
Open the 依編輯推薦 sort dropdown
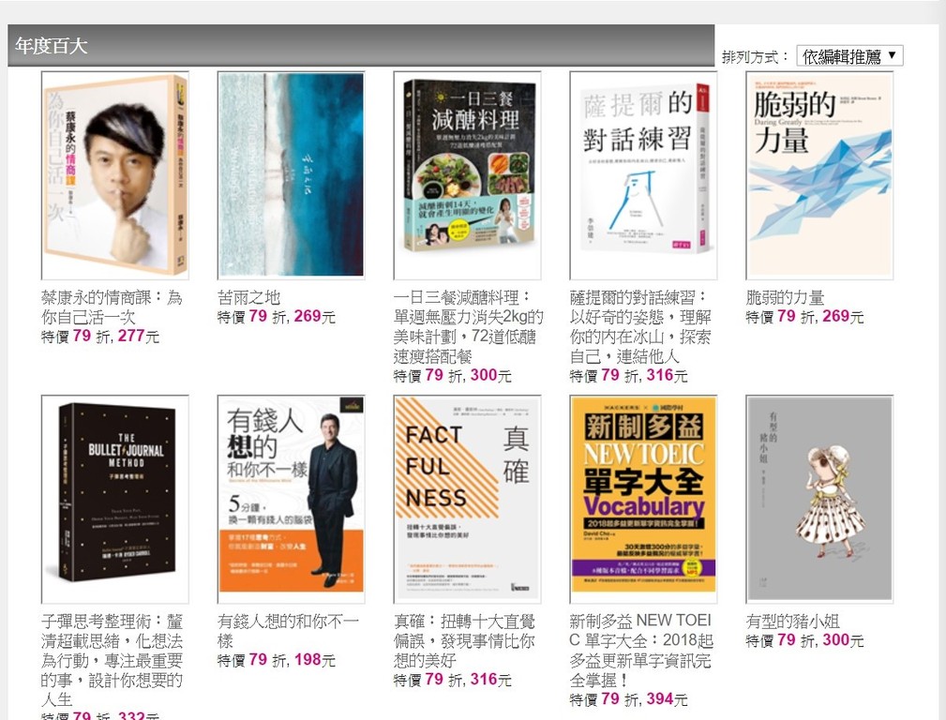click(x=849, y=56)
